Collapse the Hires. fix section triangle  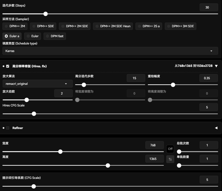[x=216, y=66]
